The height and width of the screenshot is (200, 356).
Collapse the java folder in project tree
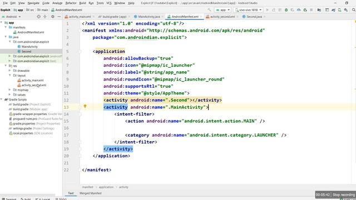(x=6, y=37)
